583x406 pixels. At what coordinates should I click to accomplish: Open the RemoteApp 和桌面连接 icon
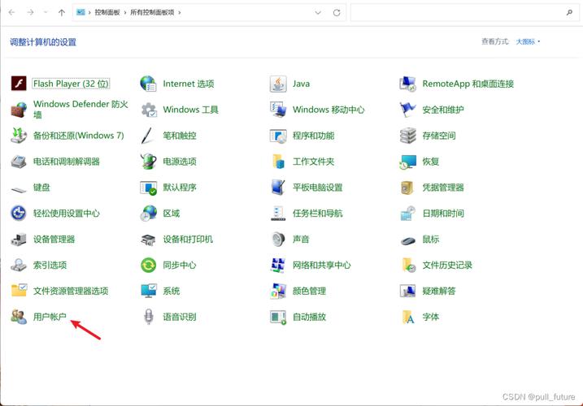408,84
